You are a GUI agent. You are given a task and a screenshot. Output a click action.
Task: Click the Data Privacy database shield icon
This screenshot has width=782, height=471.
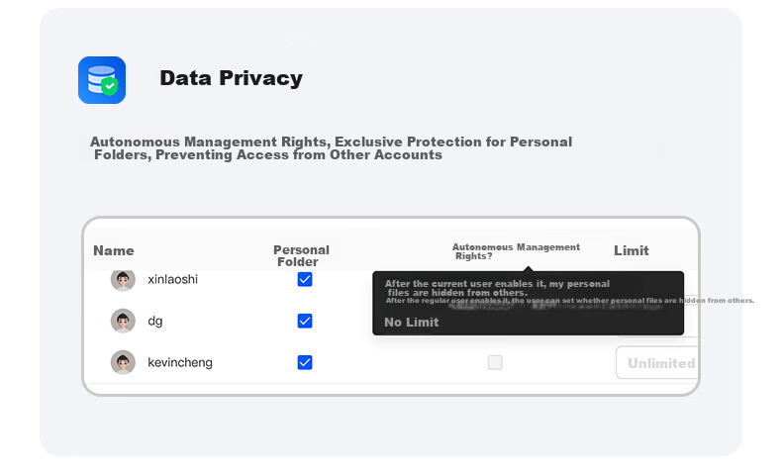click(x=102, y=80)
